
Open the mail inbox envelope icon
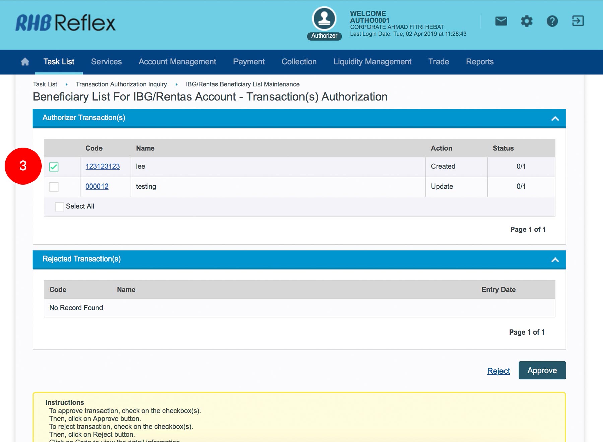pyautogui.click(x=501, y=21)
